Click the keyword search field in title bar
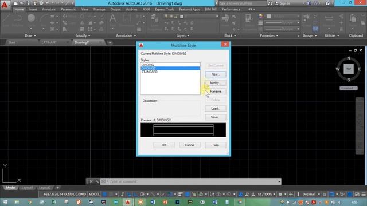Viewport: 367px width, 206px height. tap(243, 3)
